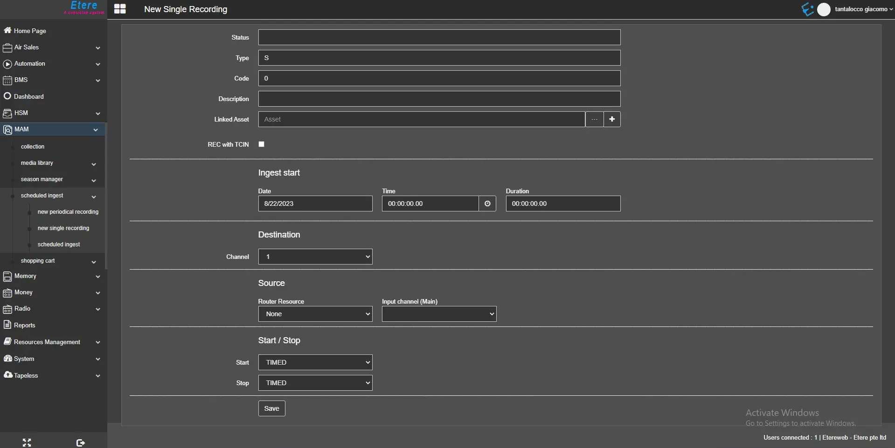Screen dimensions: 895x448
Task: Click the clock icon next to Time field
Action: click(487, 204)
